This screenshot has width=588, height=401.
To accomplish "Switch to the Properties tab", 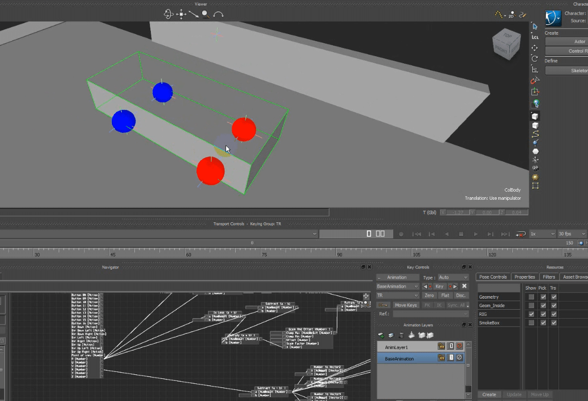I will click(x=525, y=277).
